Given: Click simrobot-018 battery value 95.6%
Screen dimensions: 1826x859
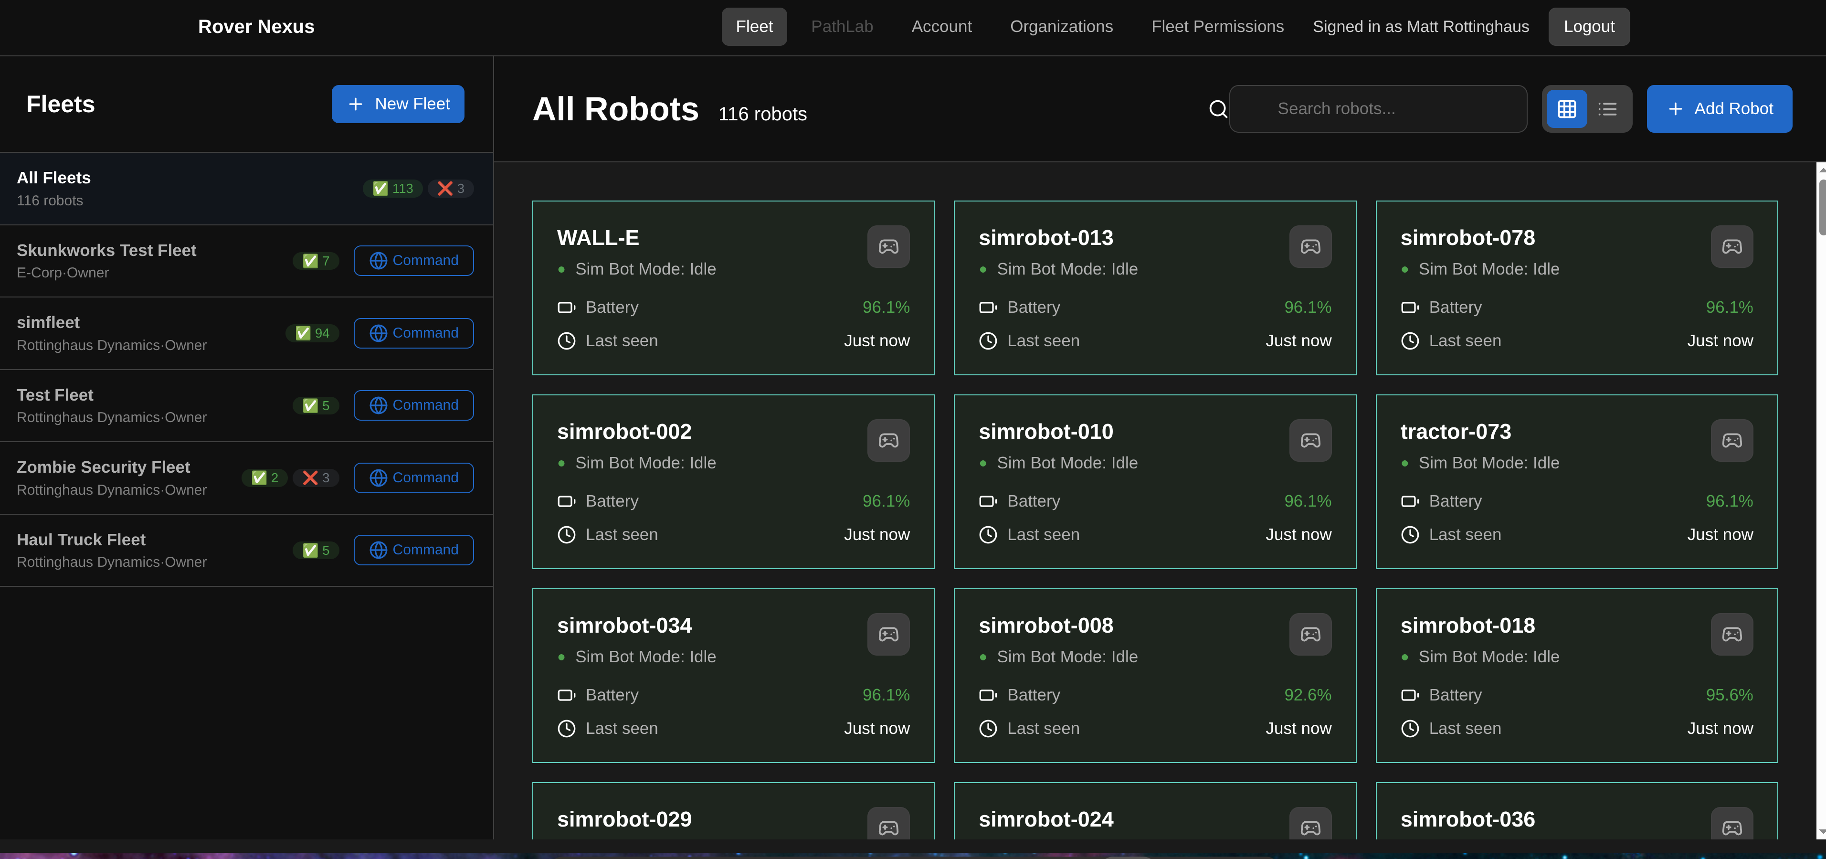Looking at the screenshot, I should click(1729, 695).
